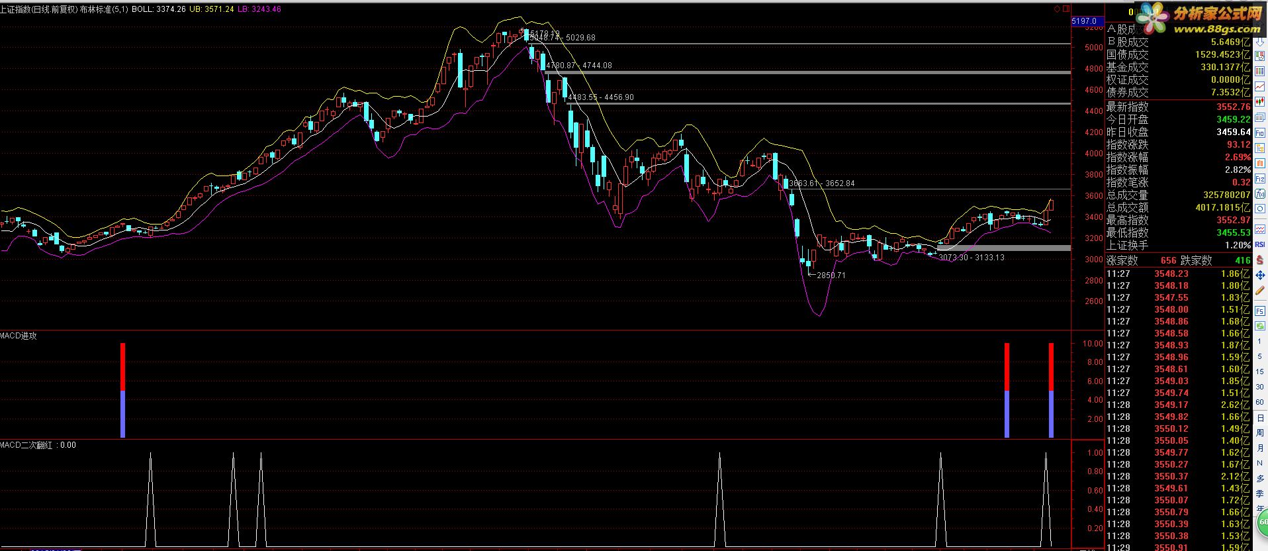Screen dimensions: 1268x551
Task: Click the red square icon atop chart
Action: pos(1065,9)
